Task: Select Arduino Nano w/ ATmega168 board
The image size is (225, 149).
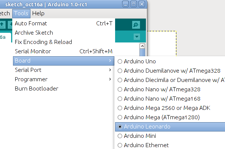Action: point(170,99)
